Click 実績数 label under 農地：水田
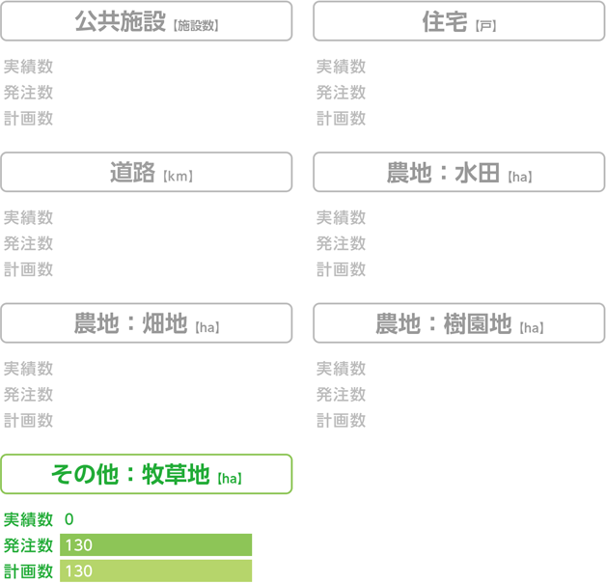This screenshot has width=606, height=584. click(341, 217)
